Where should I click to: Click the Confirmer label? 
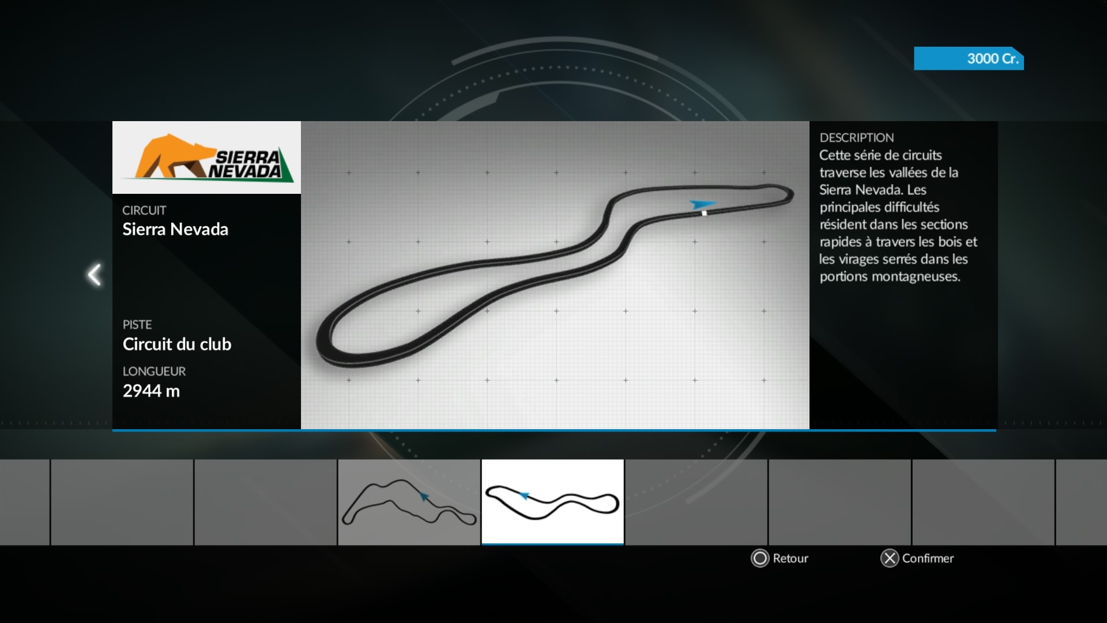[927, 558]
